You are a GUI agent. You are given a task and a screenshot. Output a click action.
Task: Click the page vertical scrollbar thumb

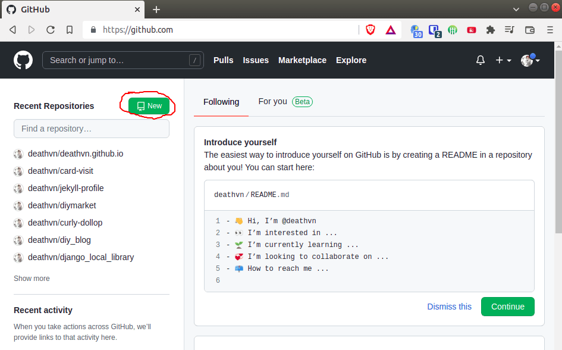click(x=558, y=142)
